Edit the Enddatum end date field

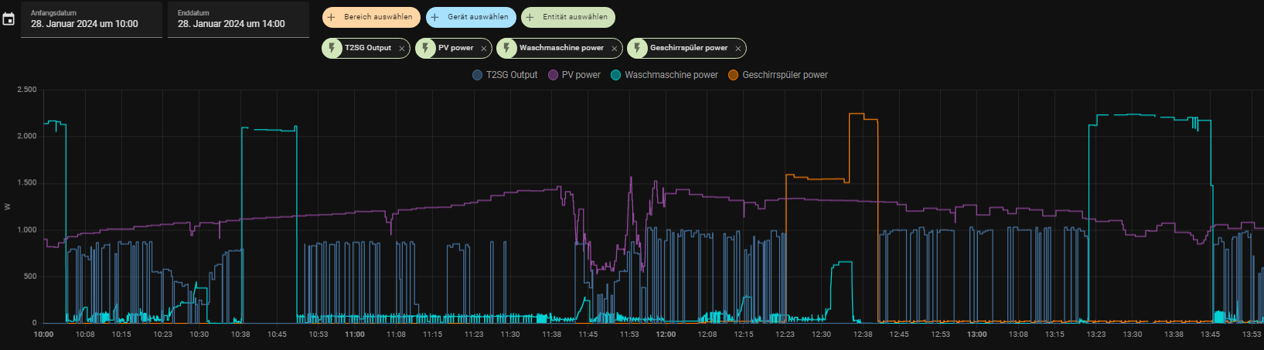coord(238,19)
